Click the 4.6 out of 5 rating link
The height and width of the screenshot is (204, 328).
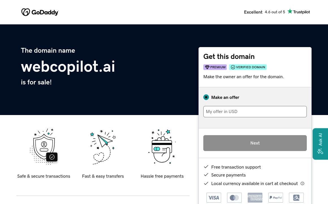(275, 12)
